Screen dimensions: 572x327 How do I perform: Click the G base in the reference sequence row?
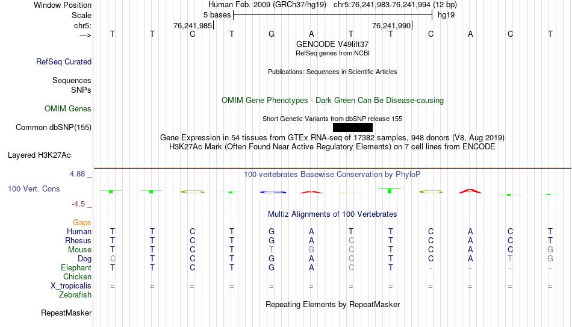[x=272, y=34]
